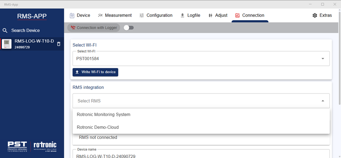Open the Extras settings menu
Viewport: 341px width, 158px height.
322,15
